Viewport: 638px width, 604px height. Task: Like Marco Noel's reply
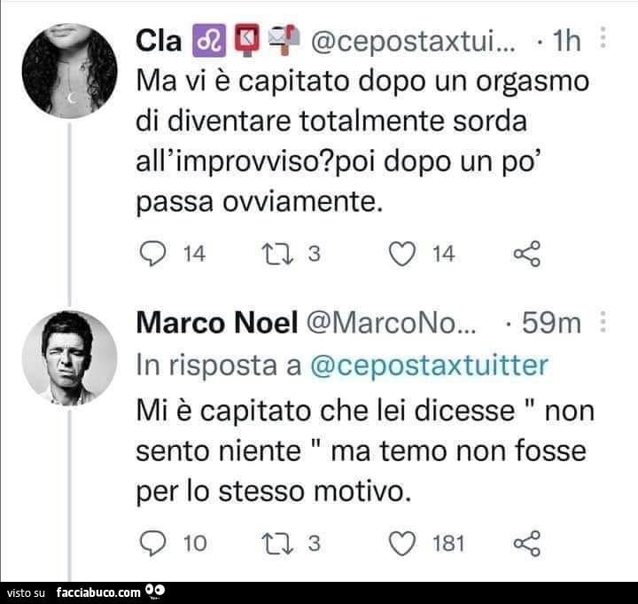pos(402,542)
